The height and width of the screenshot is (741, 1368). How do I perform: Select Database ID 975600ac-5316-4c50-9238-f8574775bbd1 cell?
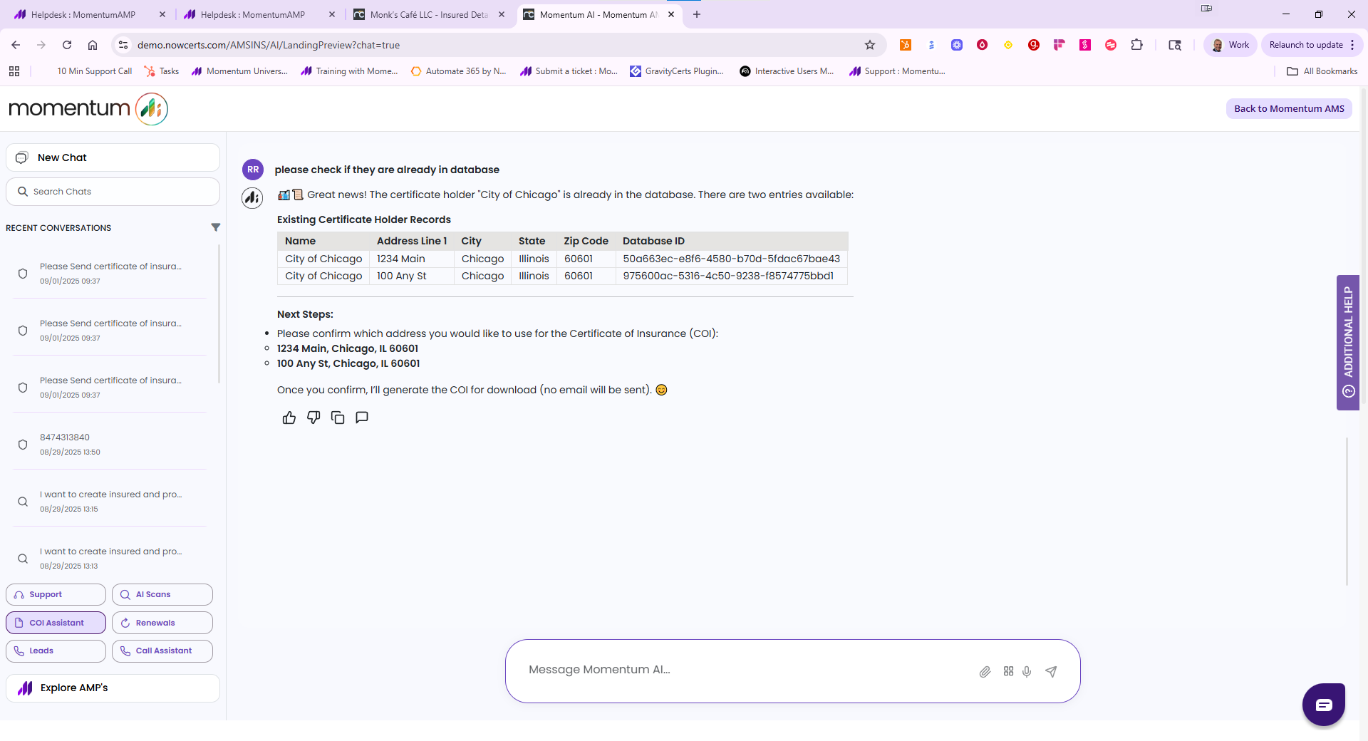732,276
